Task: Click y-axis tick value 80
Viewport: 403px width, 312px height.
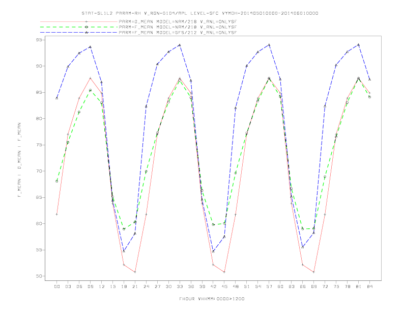Action: pos(39,119)
